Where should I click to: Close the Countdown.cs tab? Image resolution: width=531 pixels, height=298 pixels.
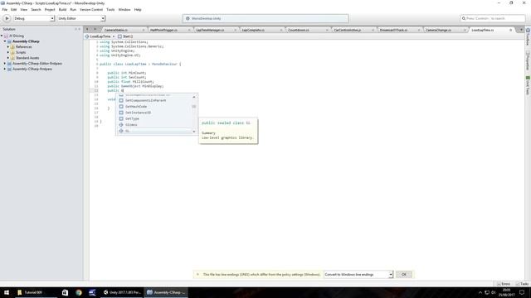[327, 30]
